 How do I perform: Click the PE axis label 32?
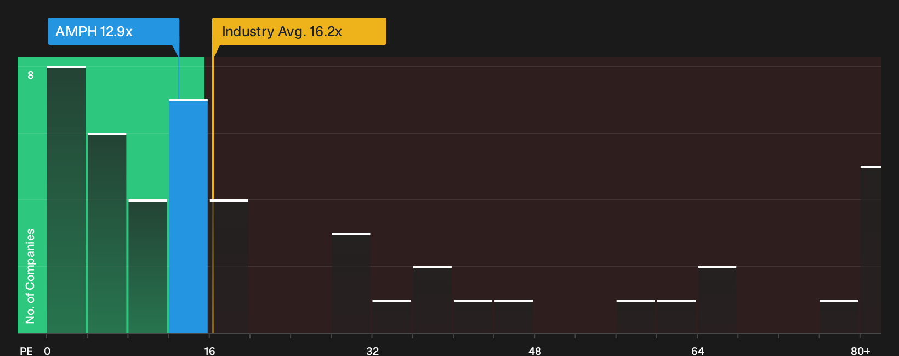click(372, 351)
